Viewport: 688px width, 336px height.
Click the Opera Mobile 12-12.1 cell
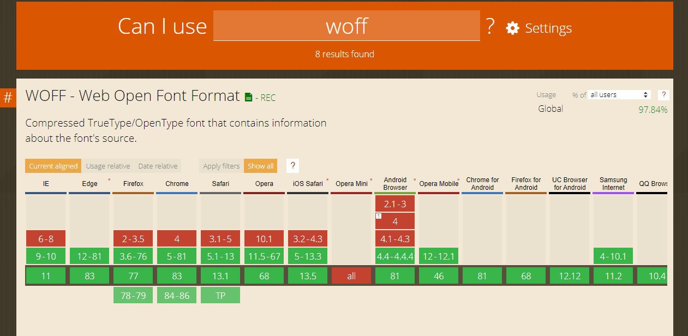[439, 256]
